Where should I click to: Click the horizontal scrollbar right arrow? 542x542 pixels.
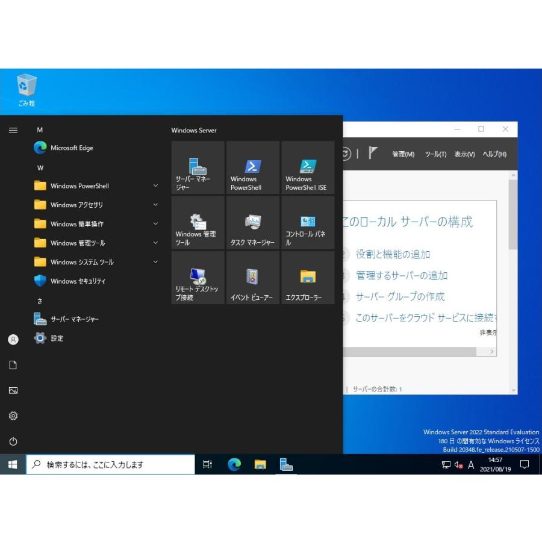(492, 352)
